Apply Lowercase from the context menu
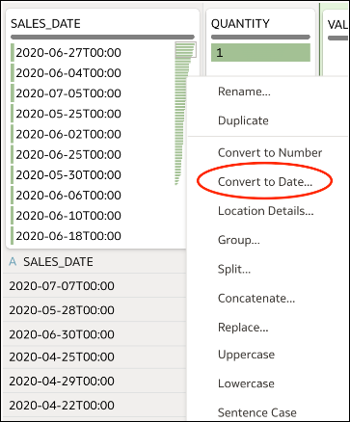 [x=246, y=383]
